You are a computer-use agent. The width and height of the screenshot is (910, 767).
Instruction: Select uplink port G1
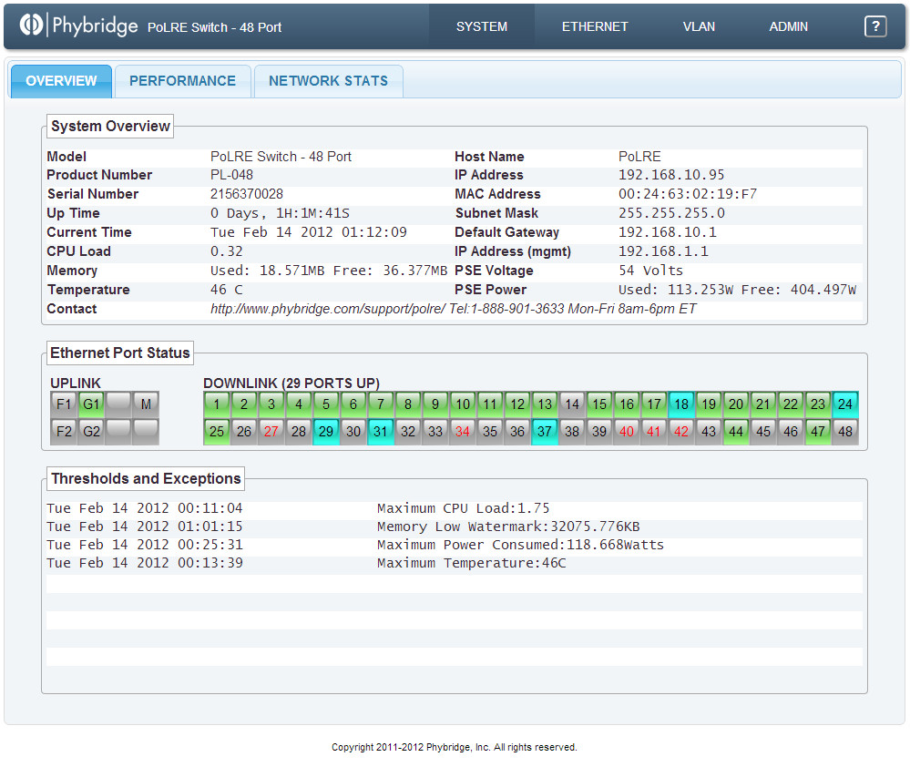91,404
